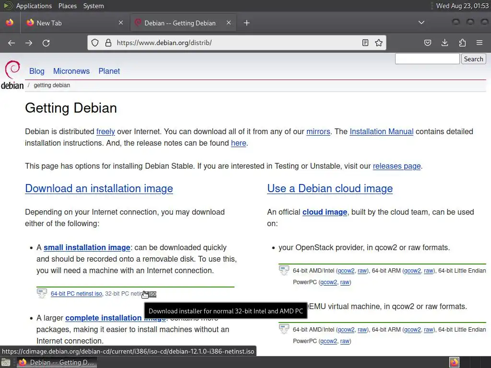The image size is (491, 368).
Task: Open the Blog link
Action: point(36,71)
